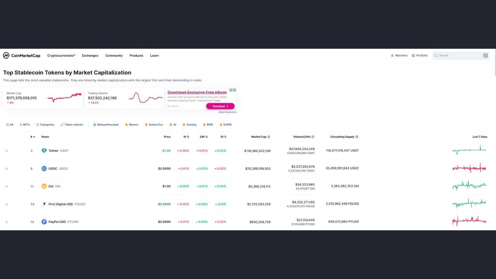
Task: Open the Exchanges menu
Action: click(x=90, y=55)
